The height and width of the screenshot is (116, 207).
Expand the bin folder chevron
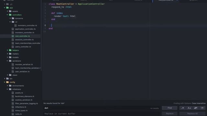[5, 79]
